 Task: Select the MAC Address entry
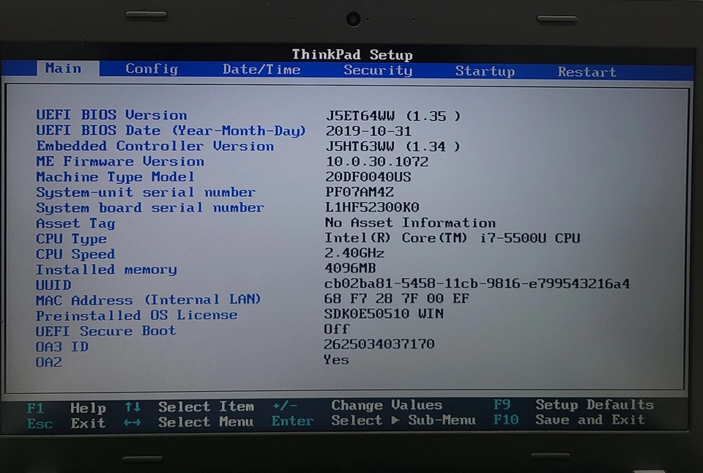point(149,299)
